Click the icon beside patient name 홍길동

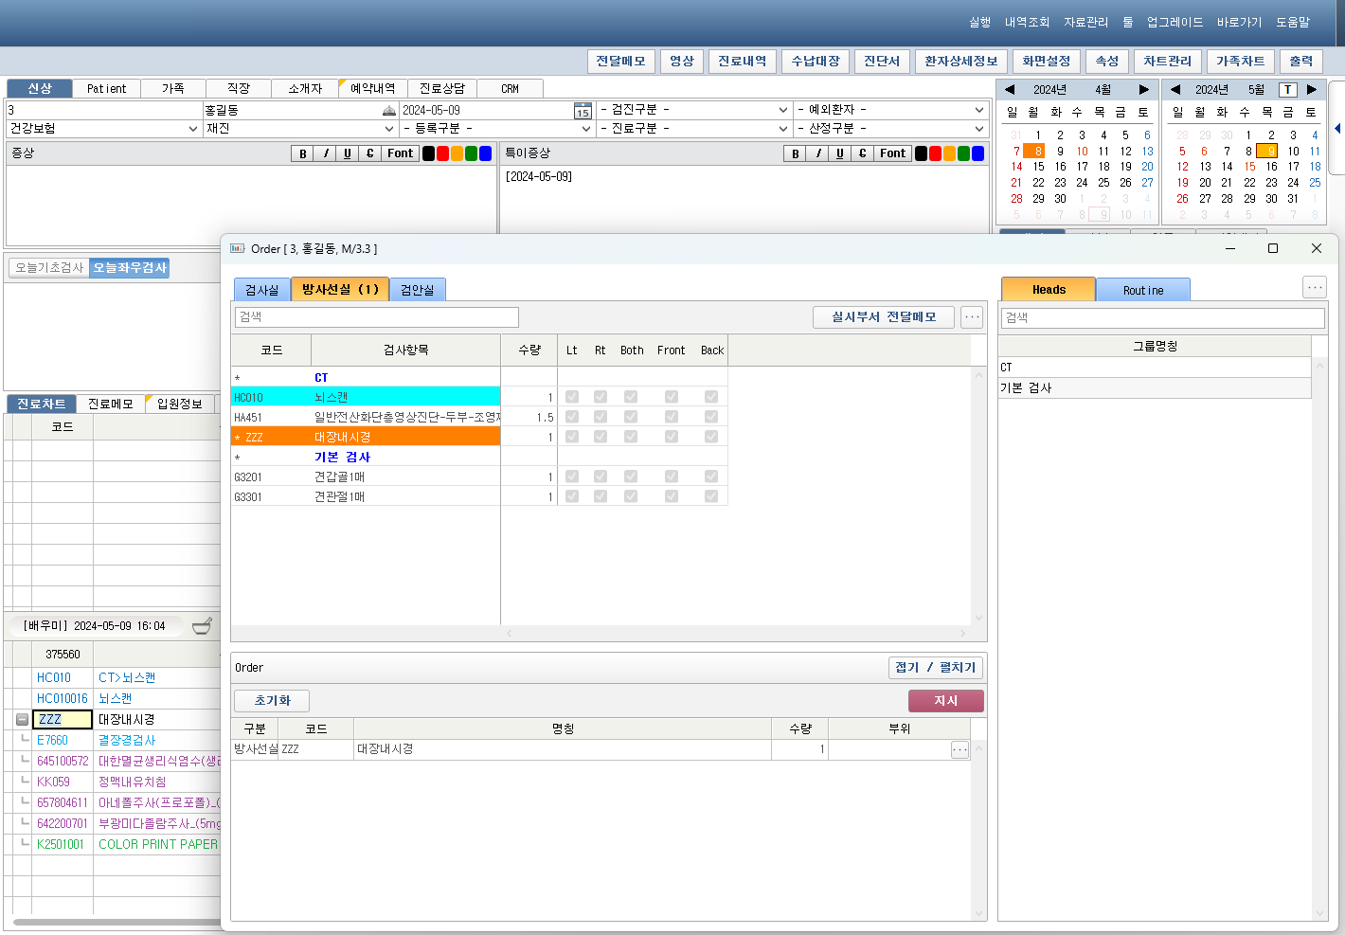pos(388,111)
